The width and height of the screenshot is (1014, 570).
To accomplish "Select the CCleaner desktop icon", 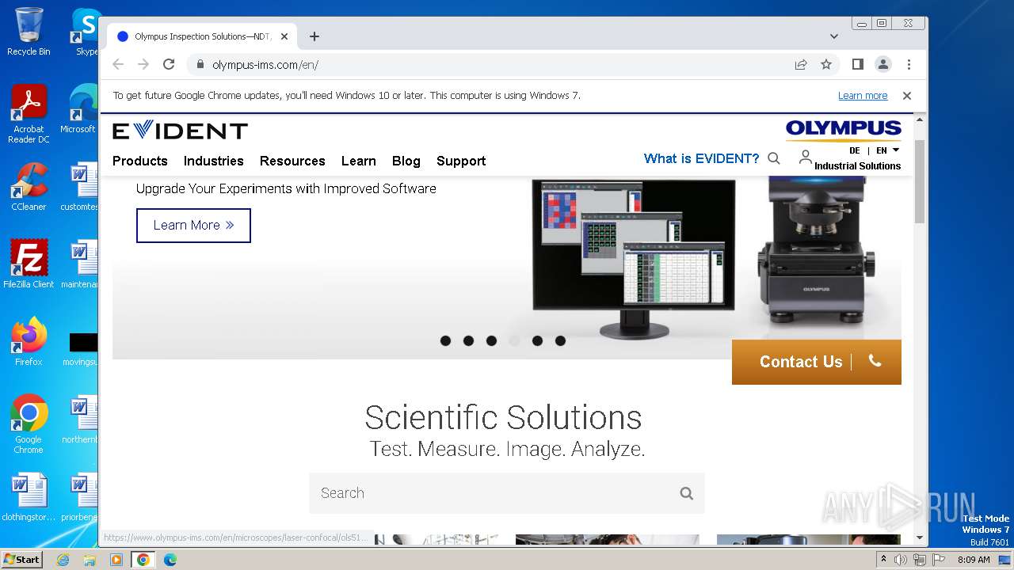I will click(x=29, y=187).
